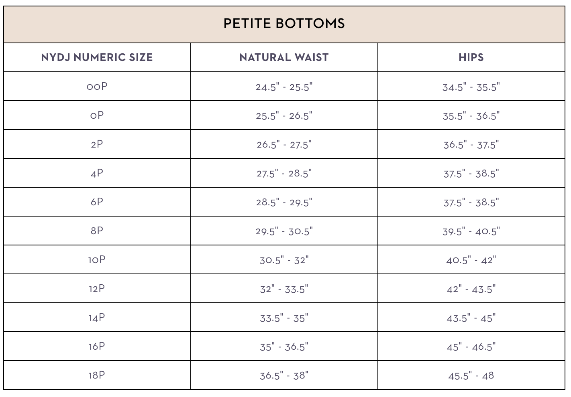The height and width of the screenshot is (397, 571).
Task: Select waist measurement 27.5" - 28.5"
Action: (284, 173)
